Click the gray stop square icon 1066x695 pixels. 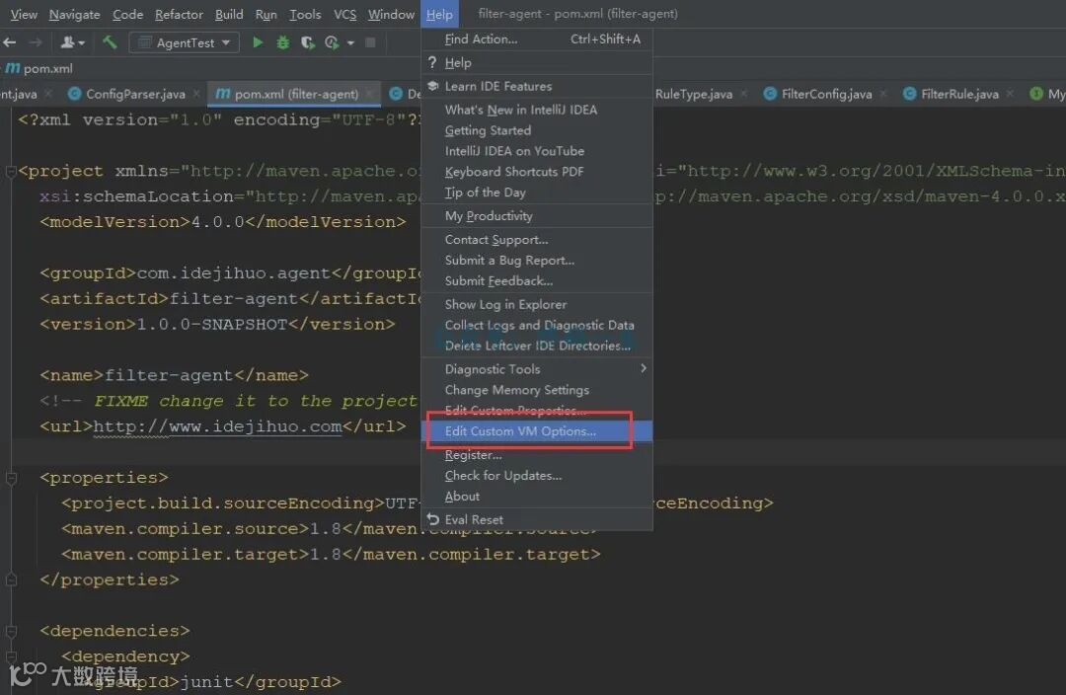coord(370,42)
